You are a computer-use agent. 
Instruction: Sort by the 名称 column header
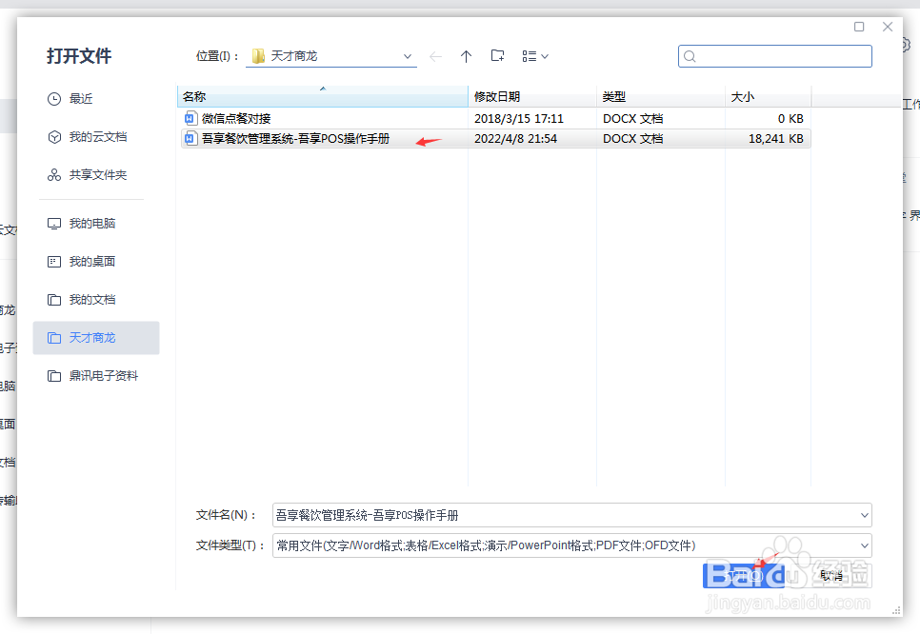[x=322, y=97]
